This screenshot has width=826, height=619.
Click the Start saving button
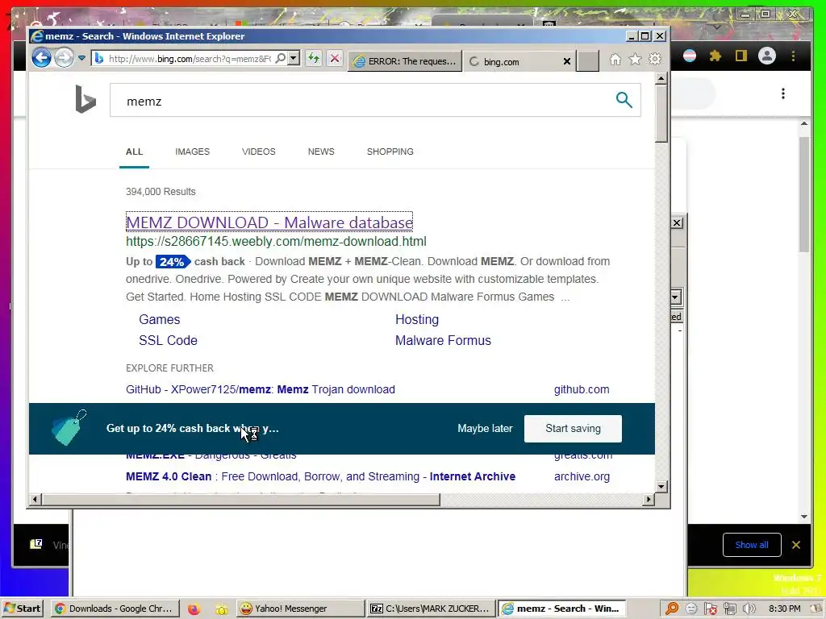pos(574,429)
